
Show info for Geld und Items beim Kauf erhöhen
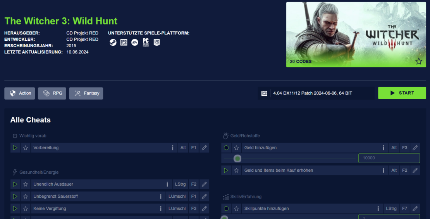click(384, 171)
